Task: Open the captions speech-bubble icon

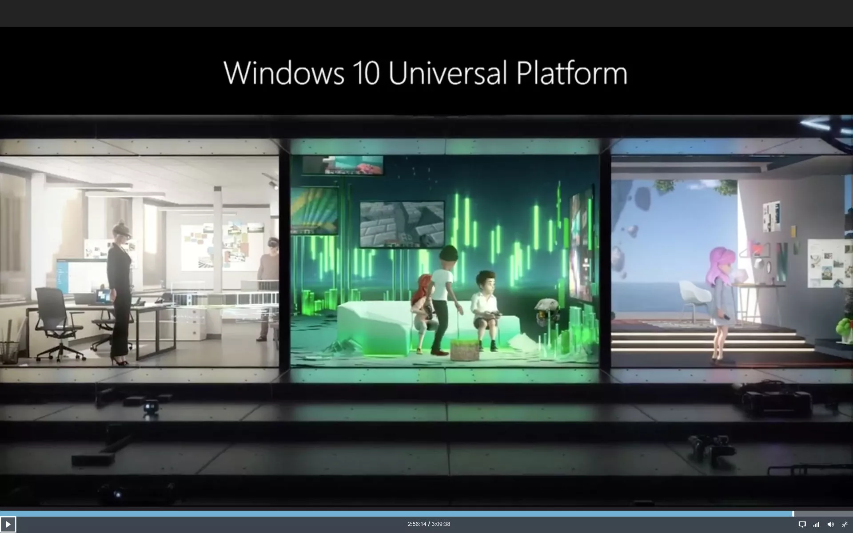Action: [x=802, y=525]
